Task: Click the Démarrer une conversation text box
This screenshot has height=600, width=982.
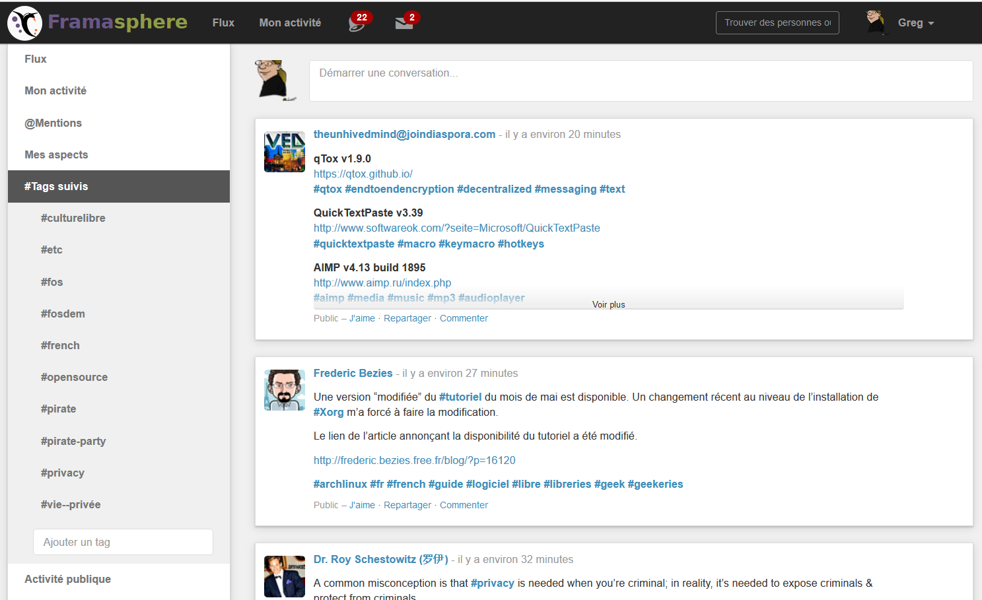Action: [641, 81]
